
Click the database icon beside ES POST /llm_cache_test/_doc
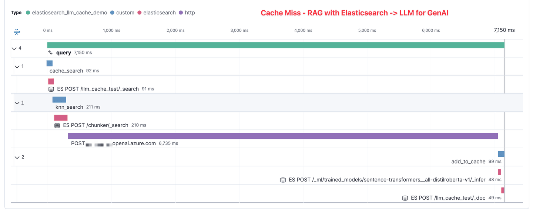point(405,198)
